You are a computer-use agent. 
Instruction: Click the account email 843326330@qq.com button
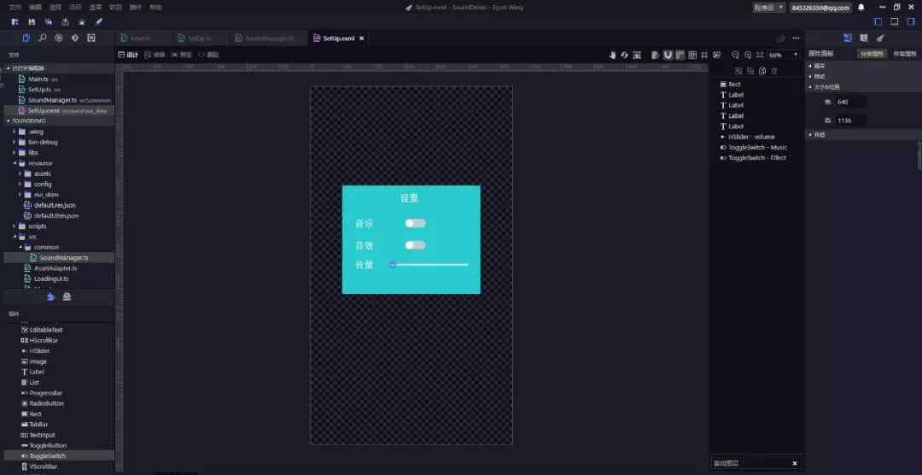[821, 8]
